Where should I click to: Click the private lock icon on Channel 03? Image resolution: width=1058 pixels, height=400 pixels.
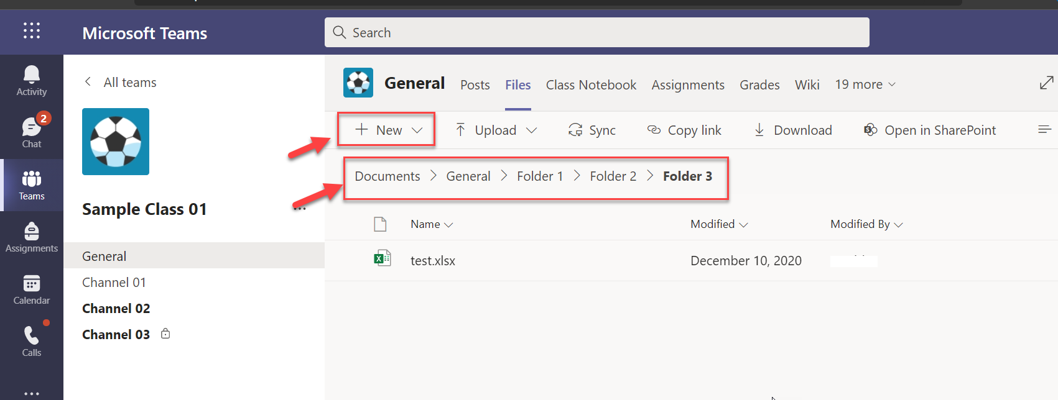click(165, 334)
